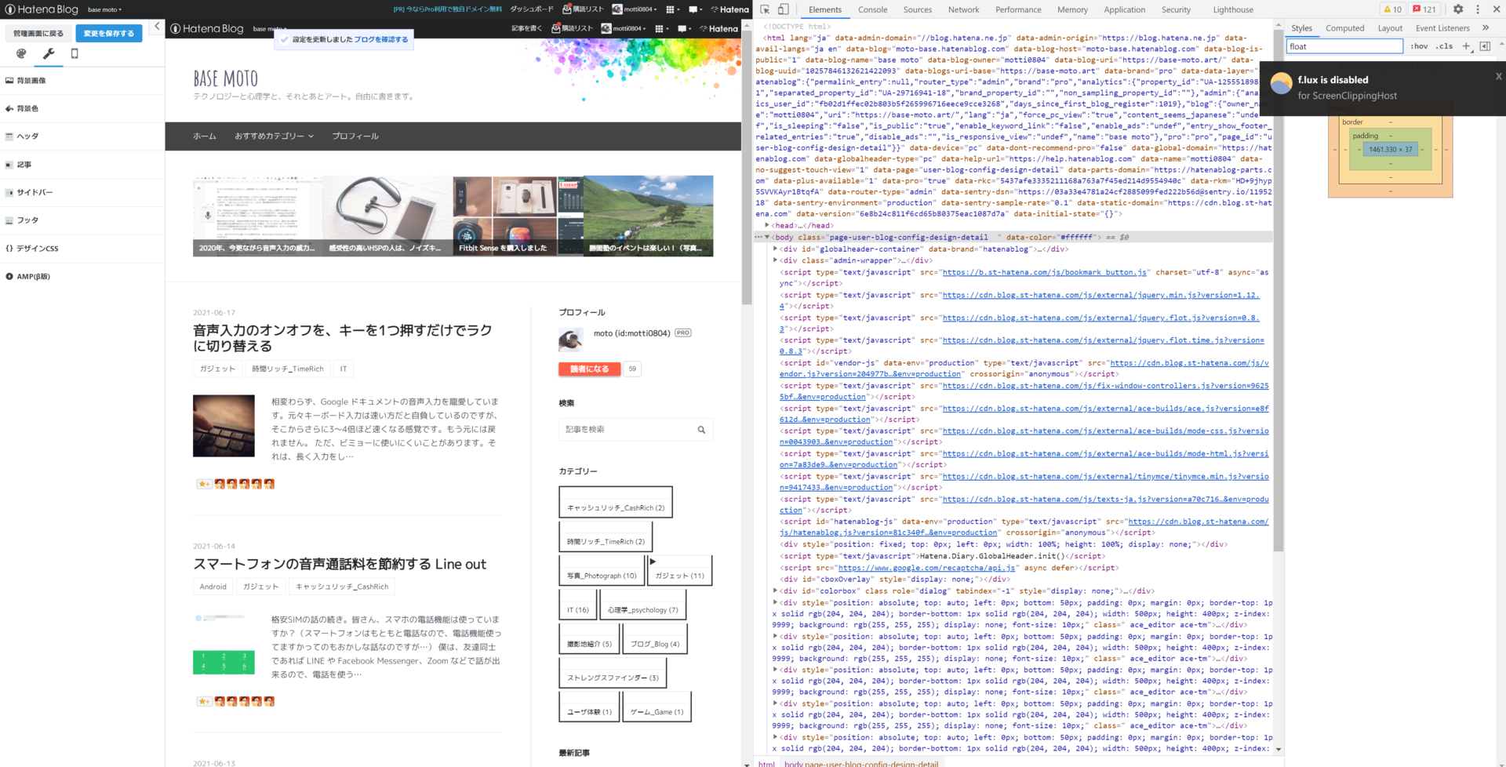Toggle the DevTools device toolbar

coord(783,9)
